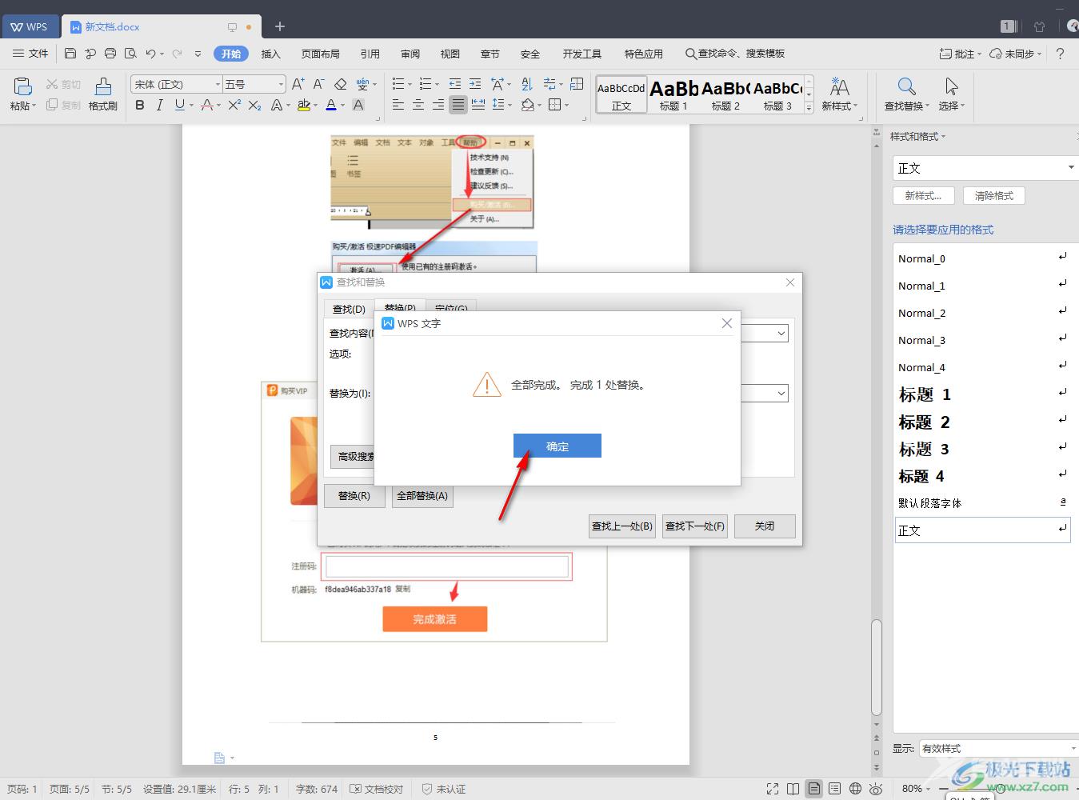This screenshot has height=800, width=1079.
Task: Click align left icon
Action: click(398, 105)
